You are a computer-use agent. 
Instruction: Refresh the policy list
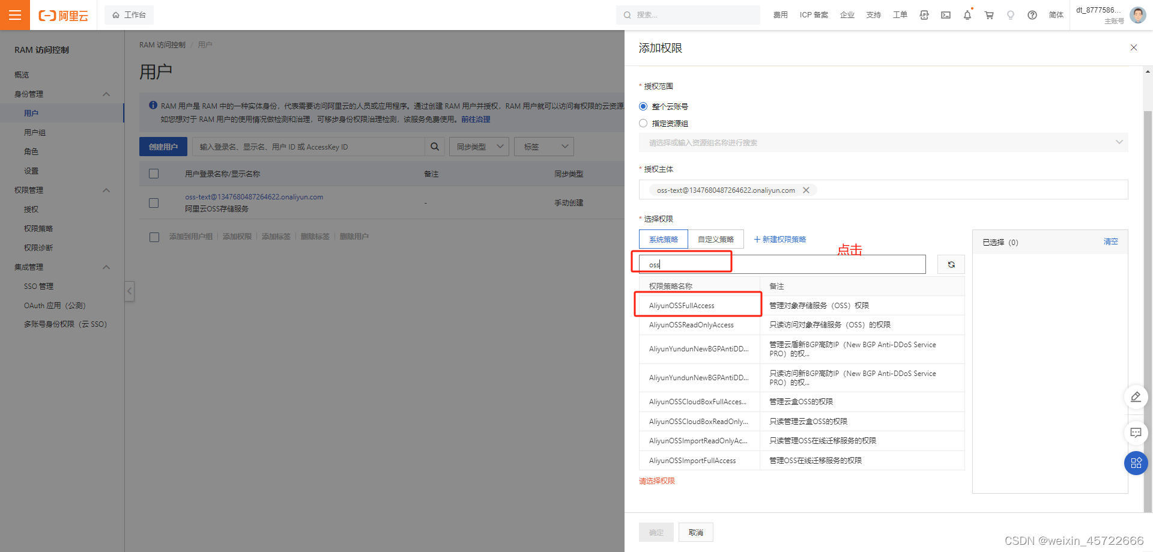pyautogui.click(x=951, y=264)
